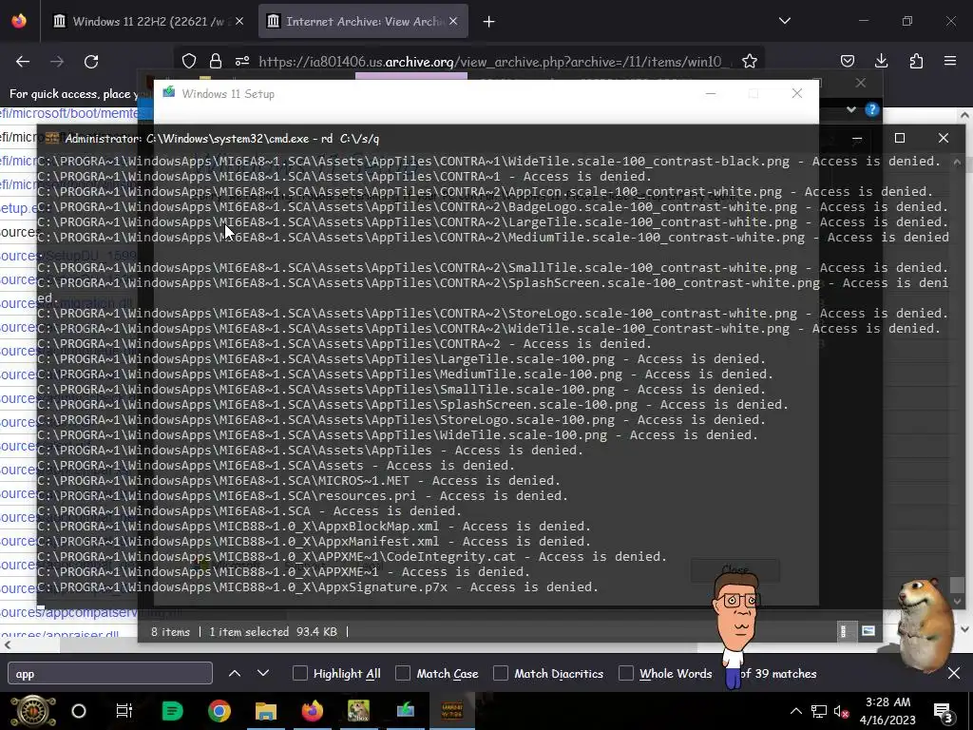This screenshot has height=730, width=973.
Task: Open notification action center
Action: [x=944, y=713]
